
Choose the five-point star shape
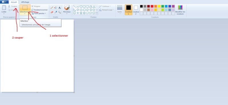pyautogui.click(x=81, y=13)
